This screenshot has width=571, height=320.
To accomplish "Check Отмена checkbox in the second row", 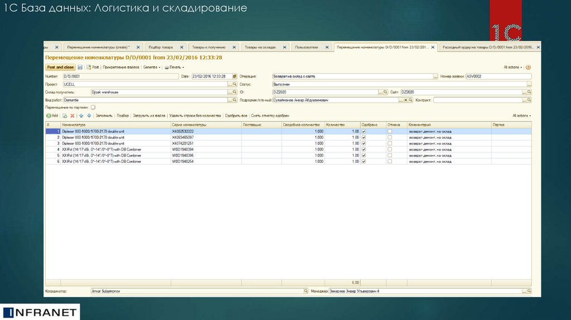I will [390, 137].
